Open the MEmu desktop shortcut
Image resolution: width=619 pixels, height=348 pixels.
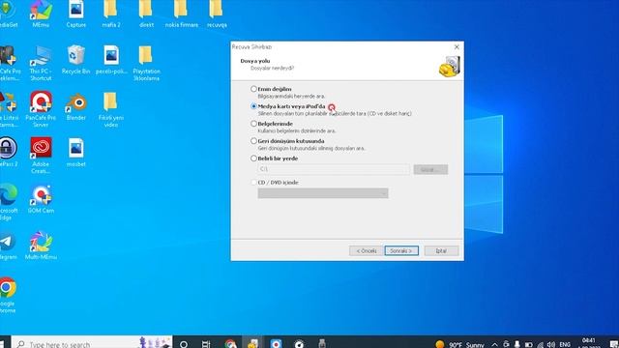41,14
